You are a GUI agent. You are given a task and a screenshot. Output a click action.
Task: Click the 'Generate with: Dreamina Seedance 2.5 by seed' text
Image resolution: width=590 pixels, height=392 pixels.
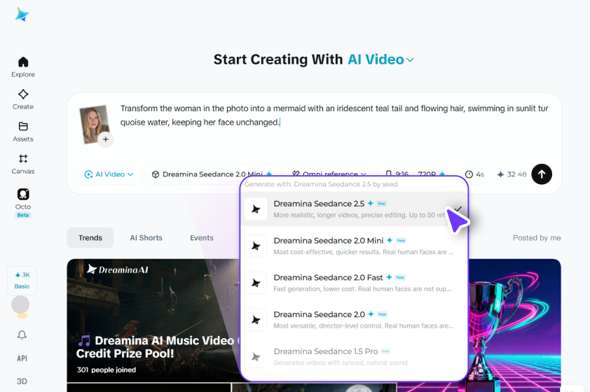(x=321, y=184)
